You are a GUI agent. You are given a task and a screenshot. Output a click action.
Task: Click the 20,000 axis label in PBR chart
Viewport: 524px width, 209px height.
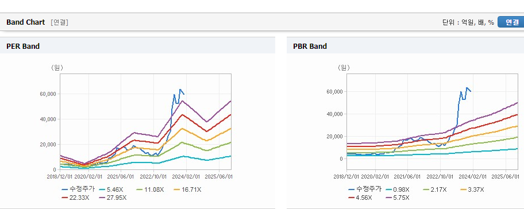click(335, 137)
